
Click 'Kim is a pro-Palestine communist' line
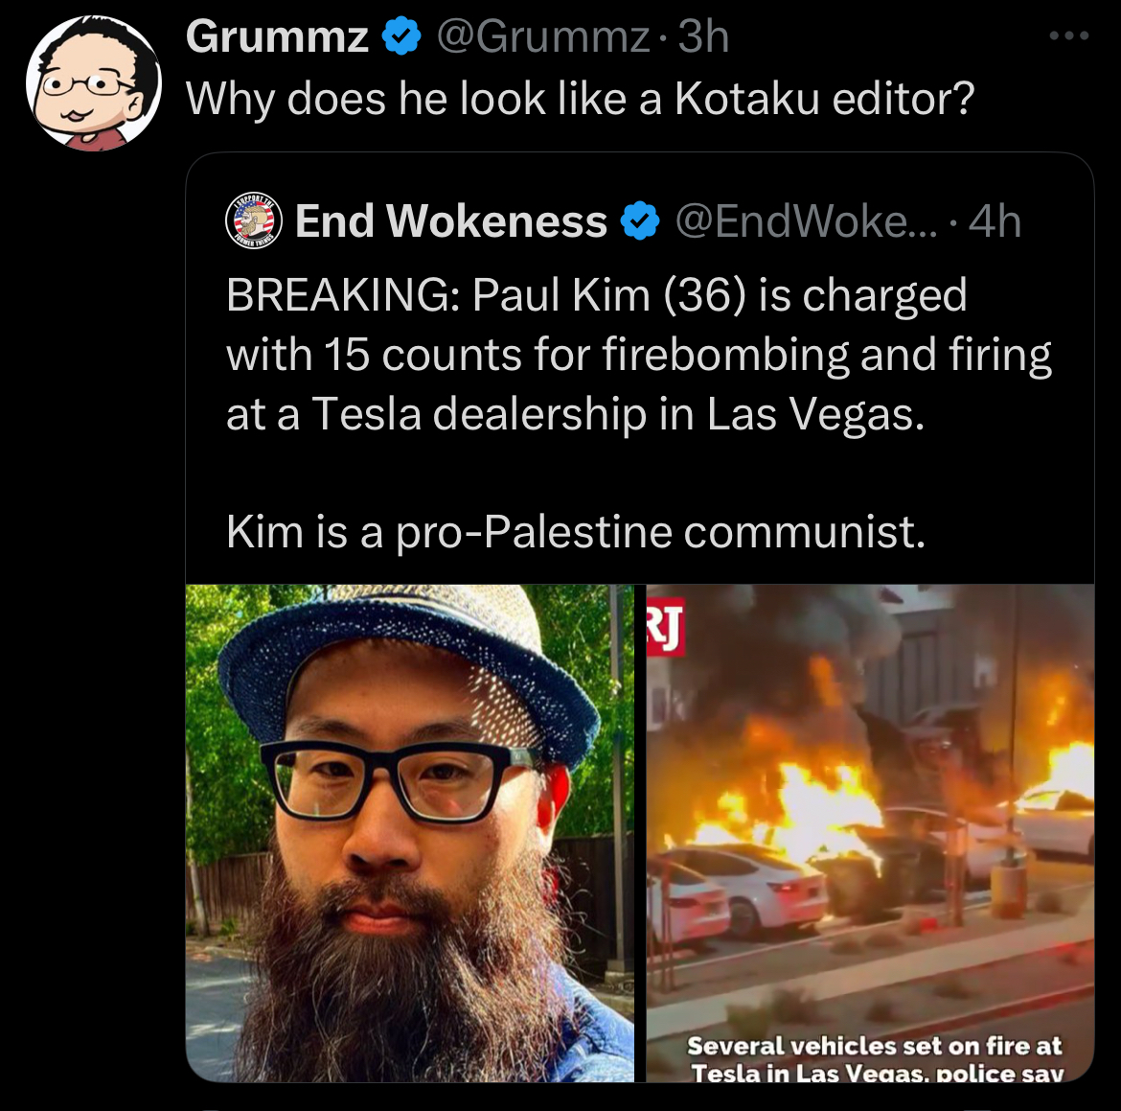(x=576, y=532)
